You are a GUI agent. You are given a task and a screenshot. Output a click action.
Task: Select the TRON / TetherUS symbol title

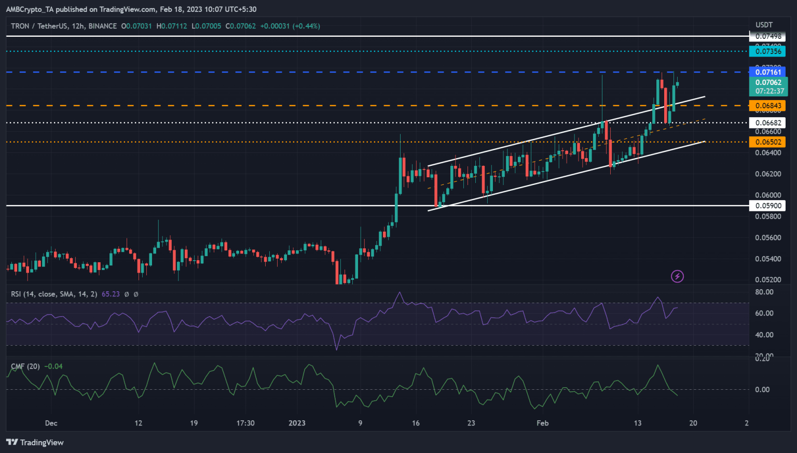tap(39, 26)
